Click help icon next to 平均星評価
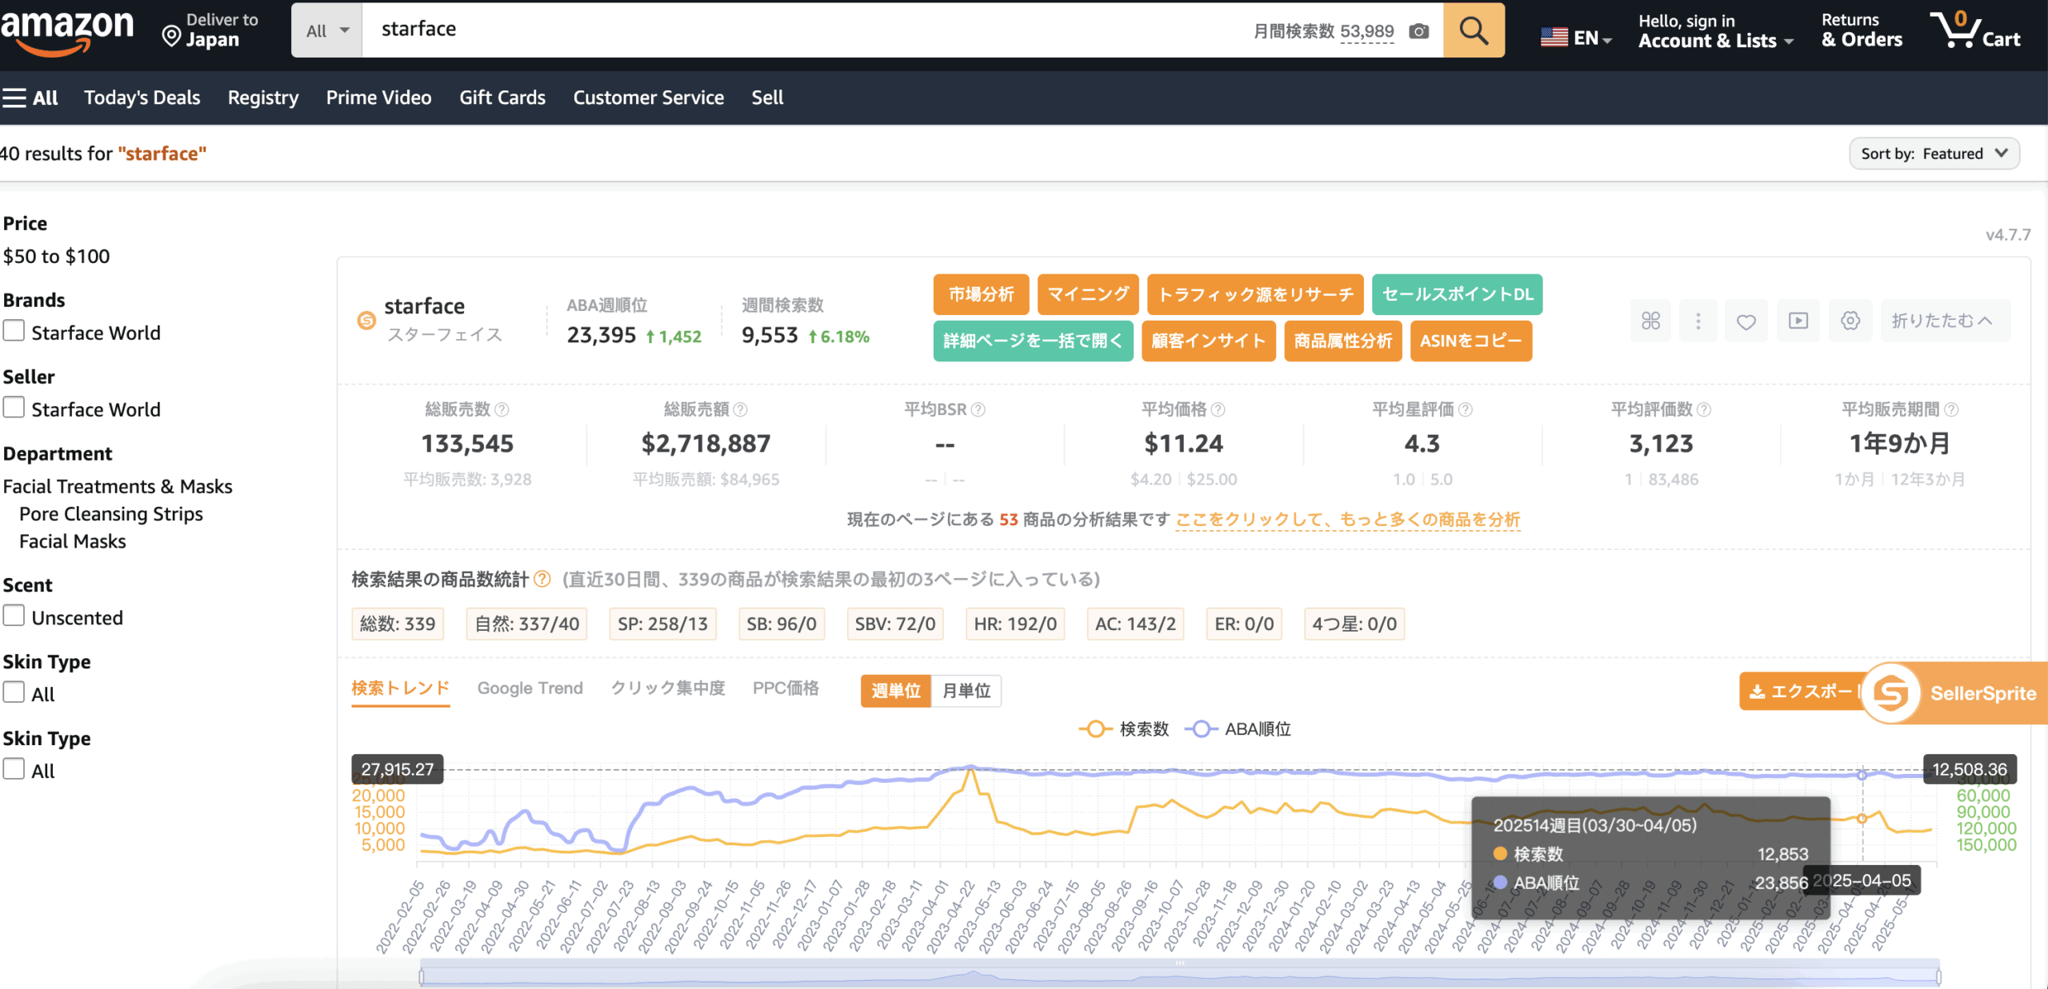Image resolution: width=2048 pixels, height=989 pixels. 1466,409
